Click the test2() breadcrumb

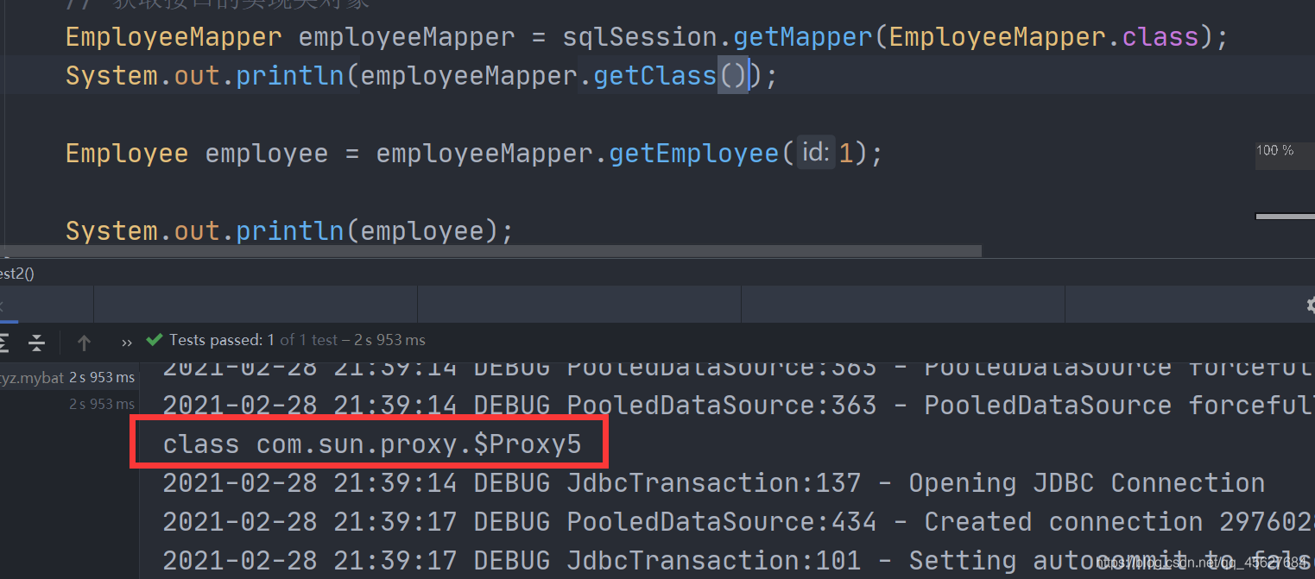[x=16, y=274]
